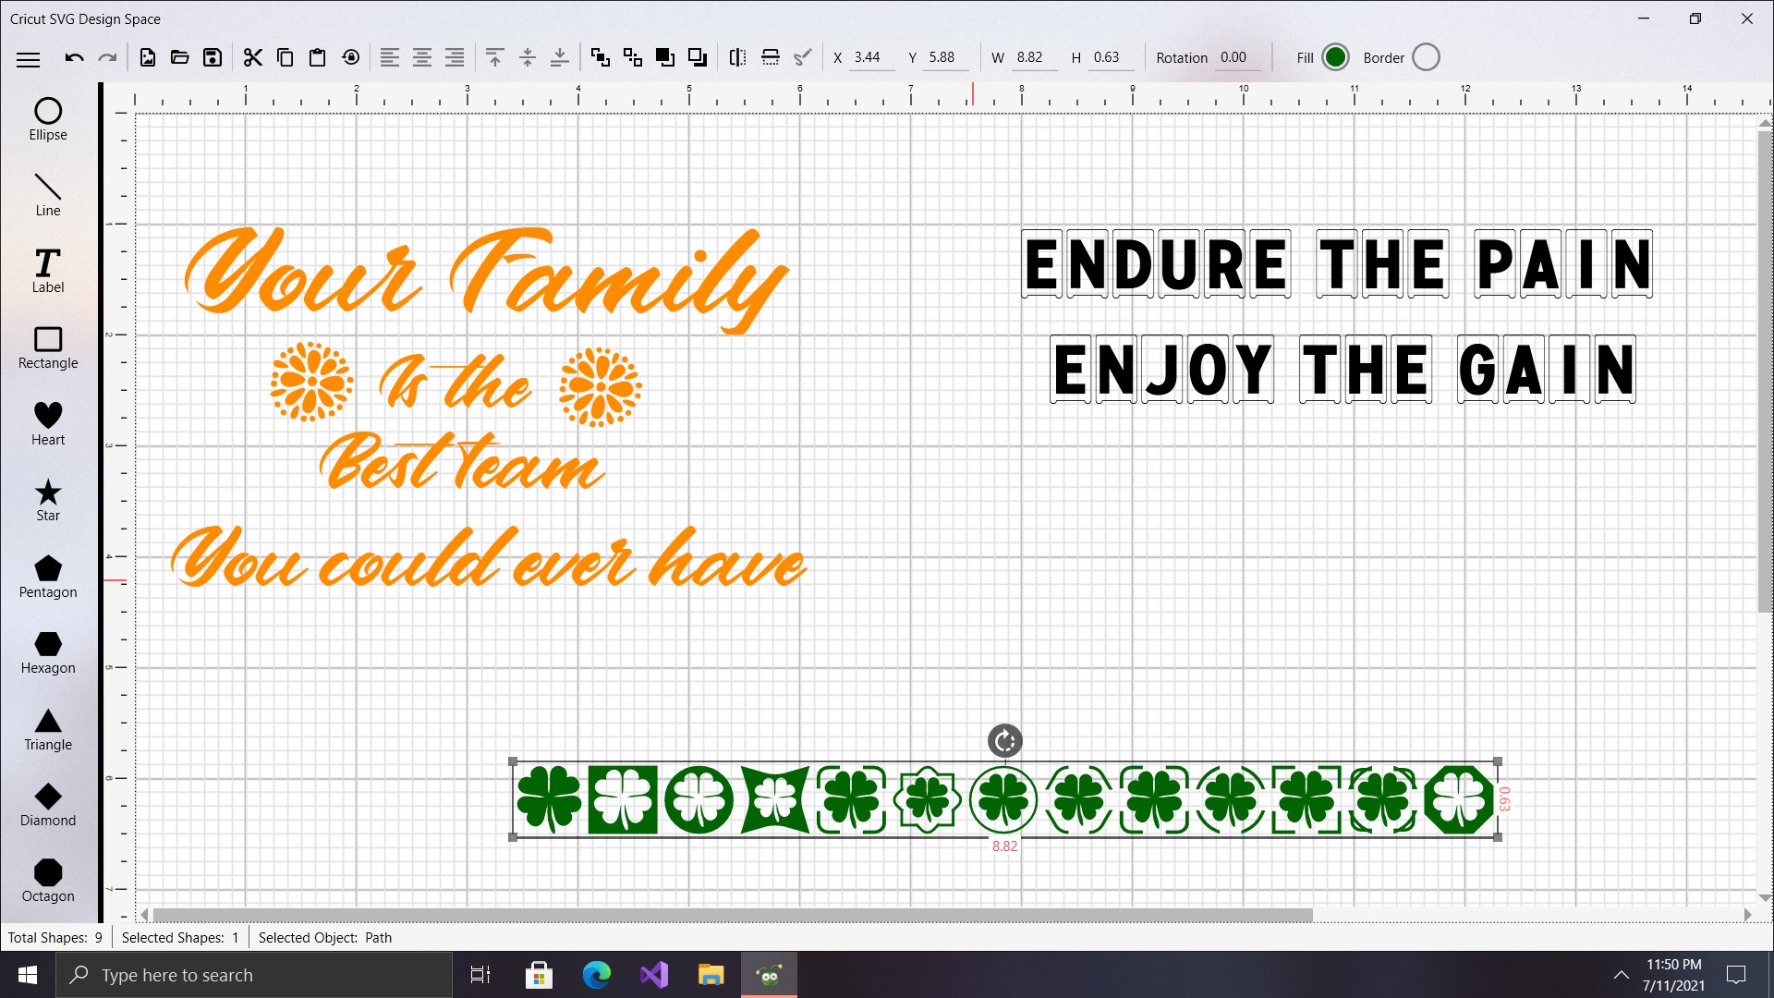Click the Save file icon
Screen dimensions: 1774x998
click(213, 57)
